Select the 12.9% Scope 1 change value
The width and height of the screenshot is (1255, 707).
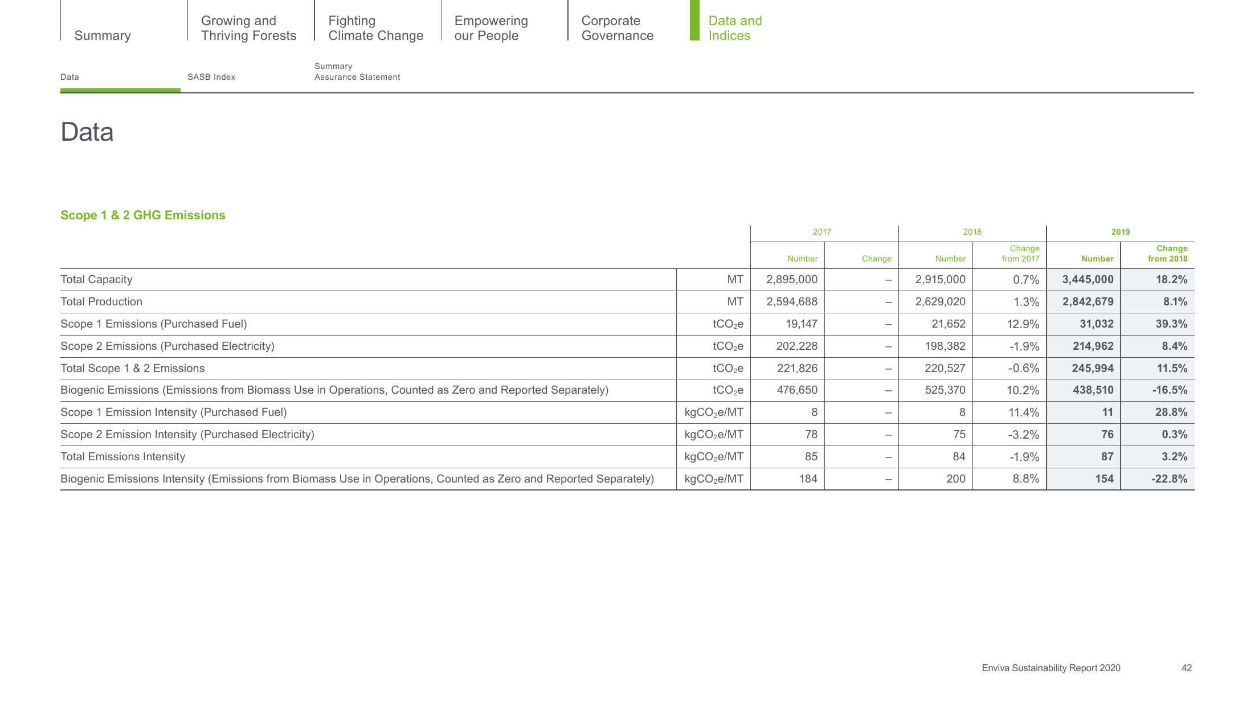[x=1023, y=324]
